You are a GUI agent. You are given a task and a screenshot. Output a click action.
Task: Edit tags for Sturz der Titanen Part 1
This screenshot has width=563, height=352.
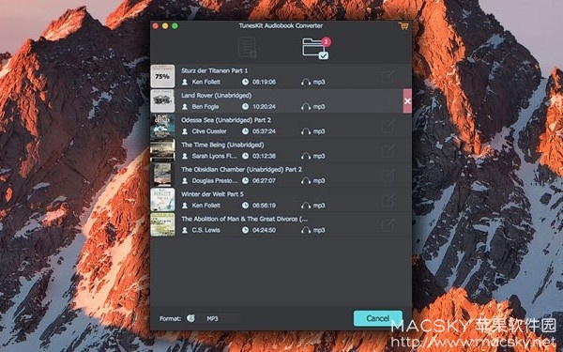pos(388,76)
